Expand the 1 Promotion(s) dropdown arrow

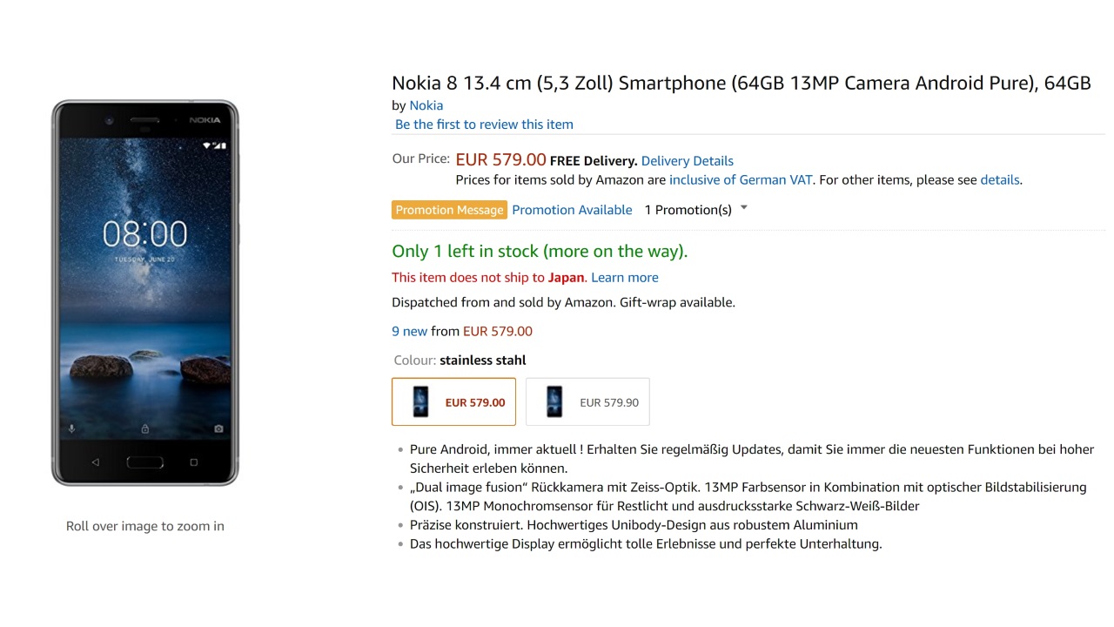[x=743, y=208]
